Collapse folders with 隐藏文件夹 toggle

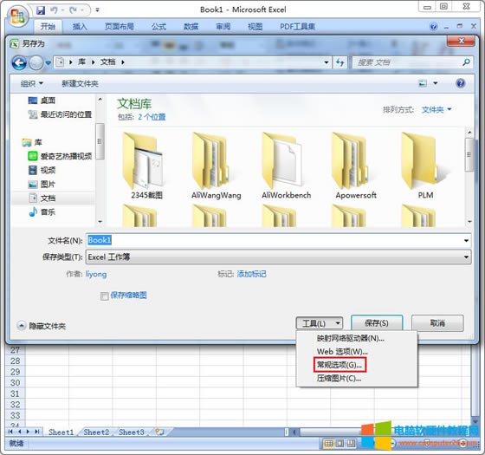click(x=42, y=326)
